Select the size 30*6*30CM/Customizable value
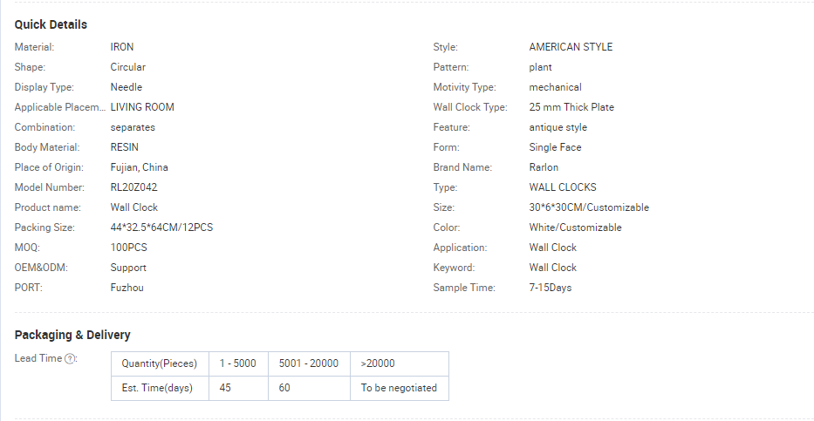The image size is (814, 421). pyautogui.click(x=589, y=207)
